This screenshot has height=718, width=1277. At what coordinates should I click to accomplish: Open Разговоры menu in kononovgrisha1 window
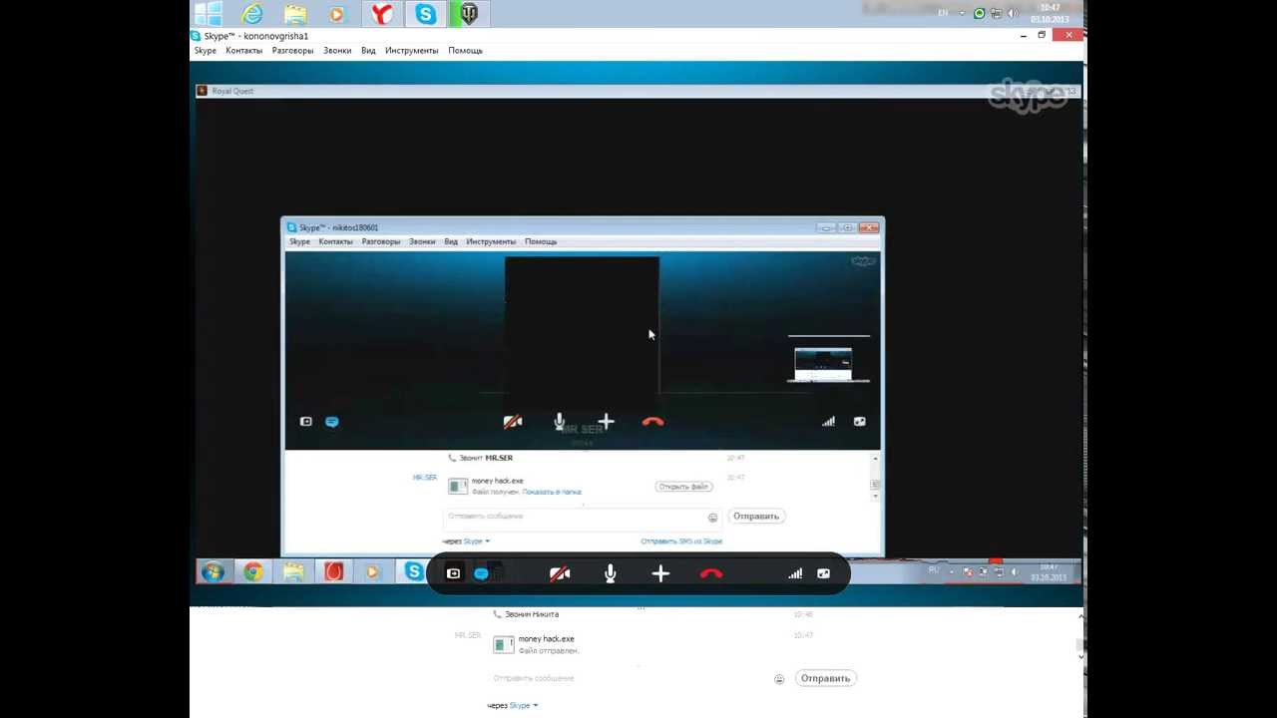tap(292, 50)
